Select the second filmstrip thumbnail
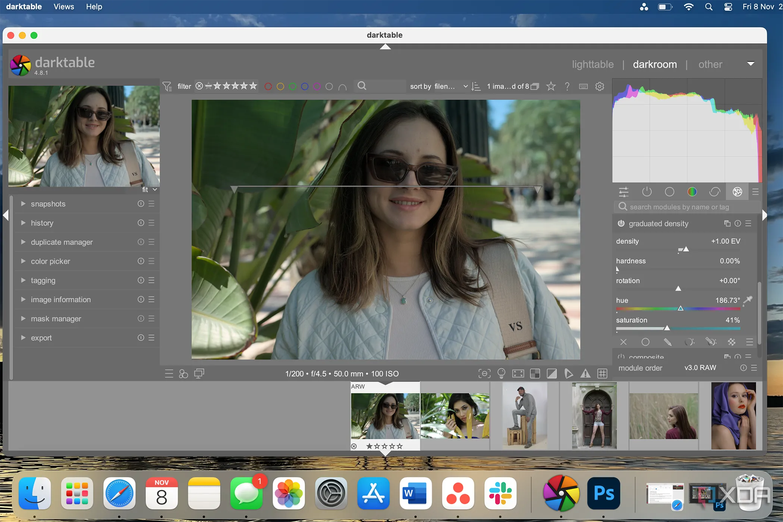This screenshot has height=522, width=783. [x=455, y=416]
